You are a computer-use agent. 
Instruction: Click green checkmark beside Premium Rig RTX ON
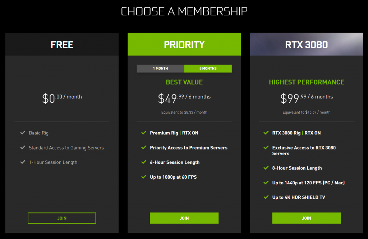click(144, 133)
